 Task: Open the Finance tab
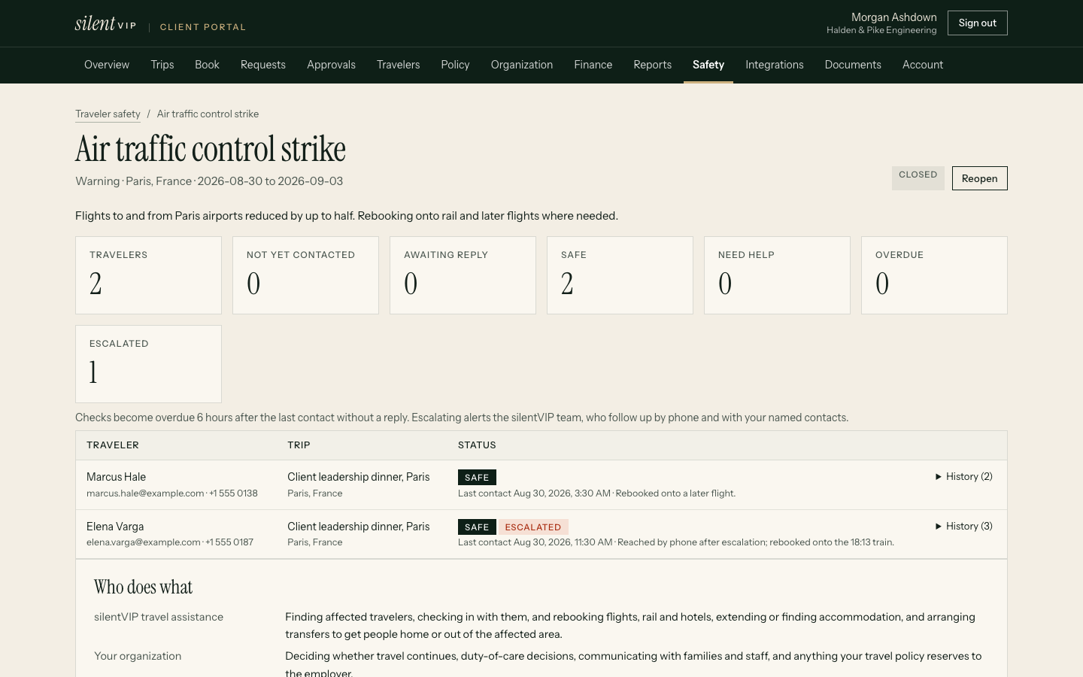[x=593, y=65]
